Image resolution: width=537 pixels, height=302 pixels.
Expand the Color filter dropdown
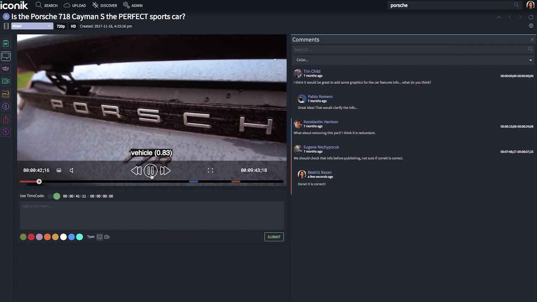click(413, 60)
